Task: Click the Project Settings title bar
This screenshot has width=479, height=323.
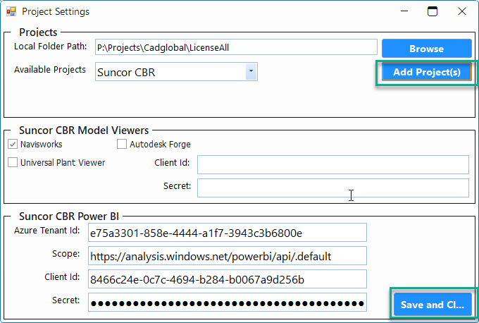Action: click(211, 11)
